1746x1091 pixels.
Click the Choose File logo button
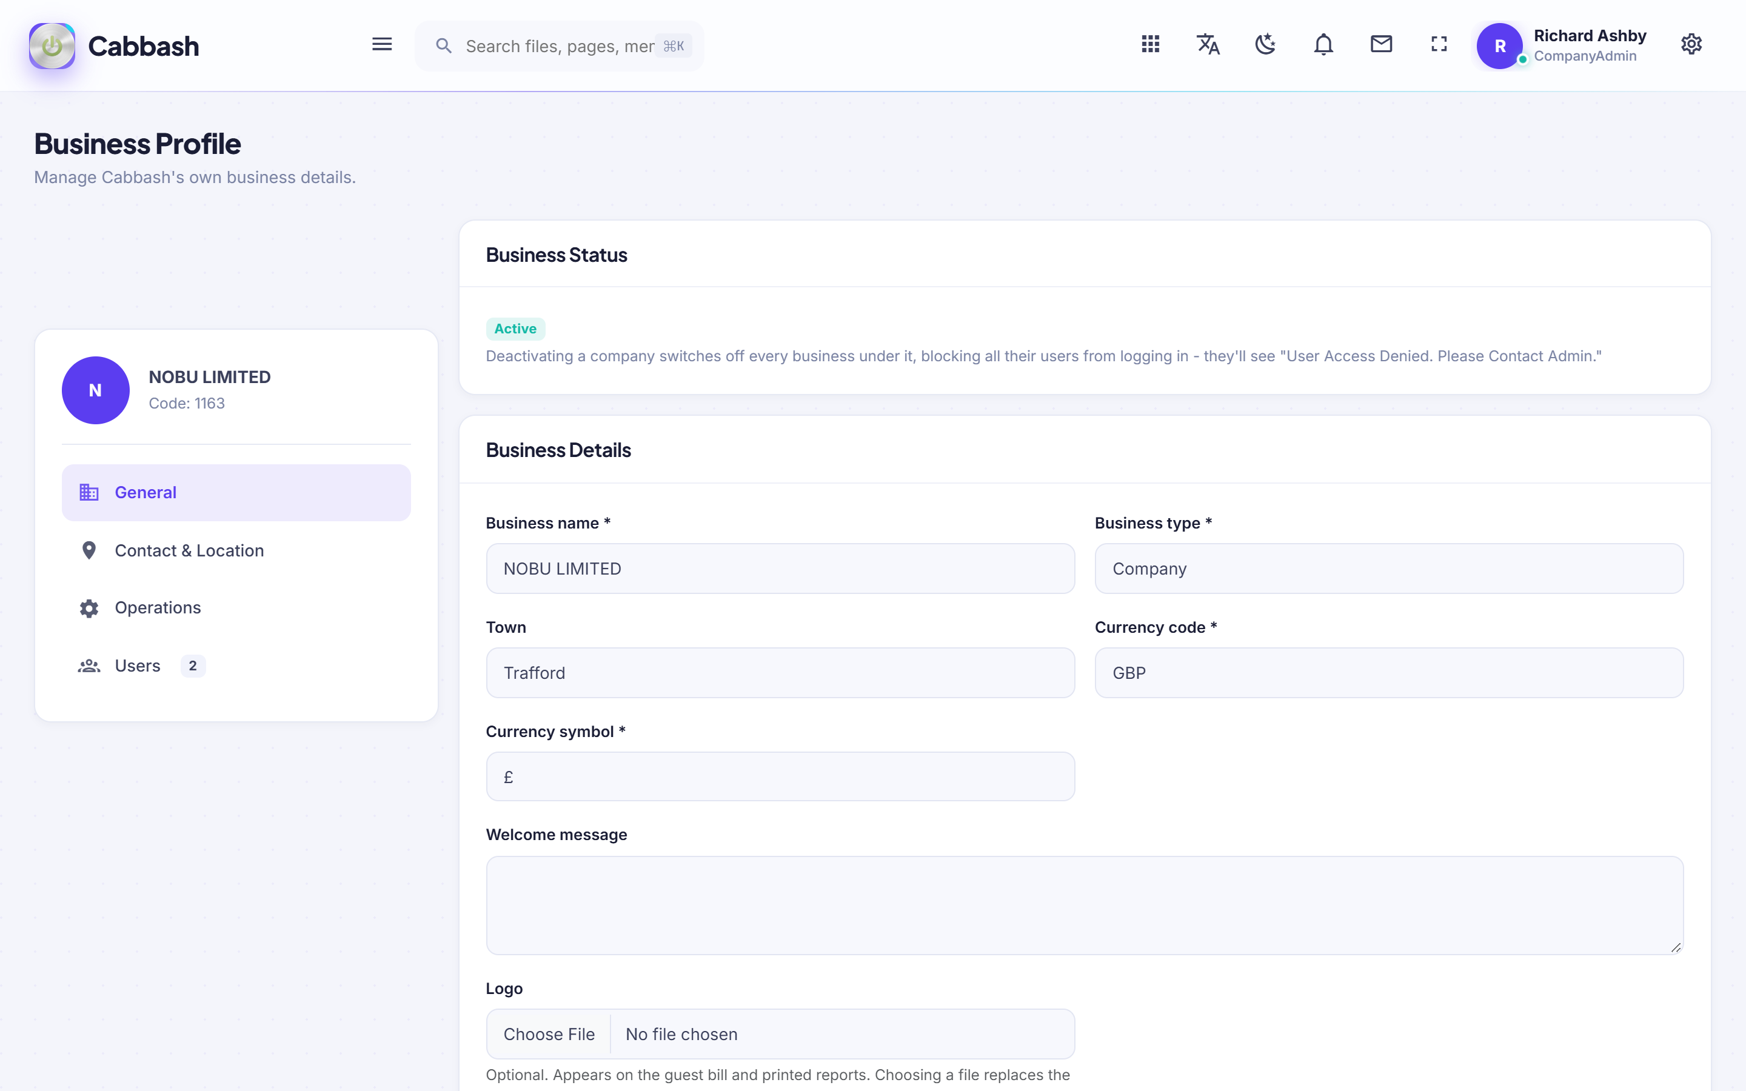point(549,1034)
